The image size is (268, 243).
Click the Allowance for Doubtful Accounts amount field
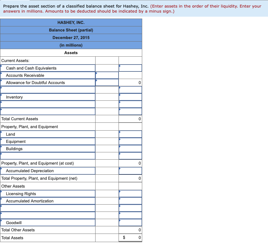click(107, 82)
